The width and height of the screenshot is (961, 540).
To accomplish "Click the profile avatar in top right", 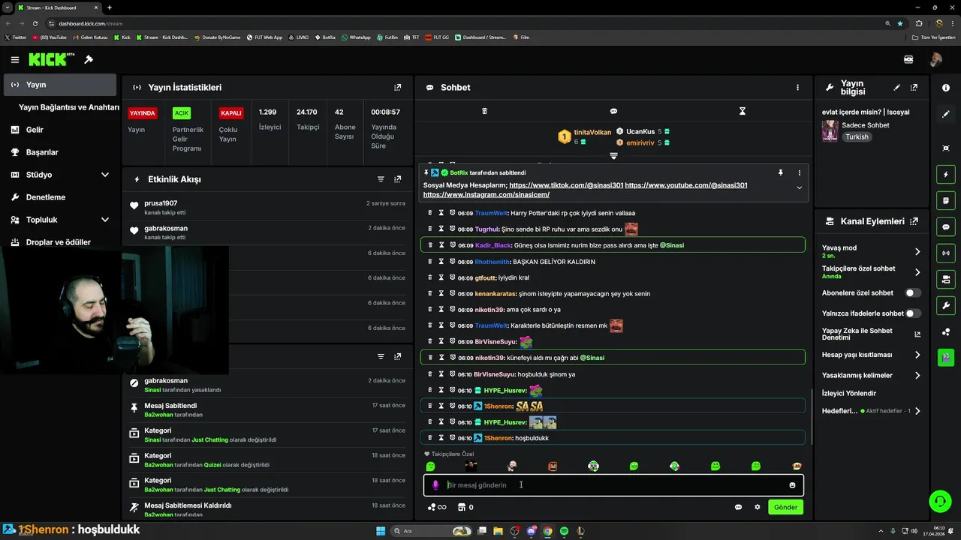I will 935,59.
